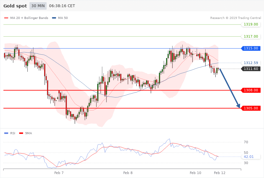The image size is (264, 179).
Task: Click the 1311.60 current price tag
Action: pyautogui.click(x=251, y=69)
